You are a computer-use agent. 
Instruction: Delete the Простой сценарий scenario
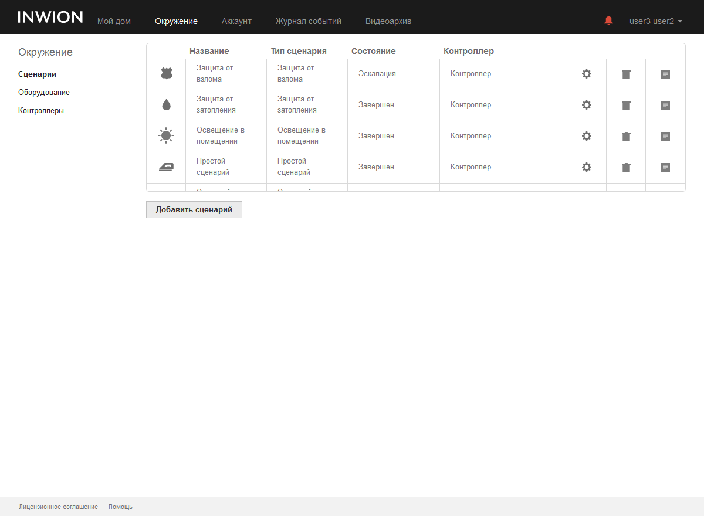[x=626, y=167]
